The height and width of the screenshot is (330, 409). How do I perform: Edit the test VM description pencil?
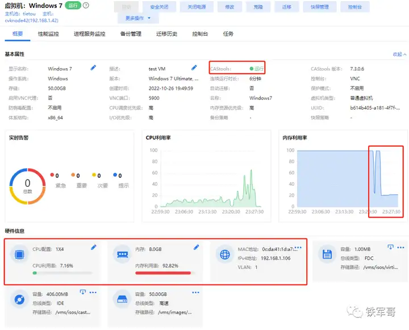[x=194, y=68]
